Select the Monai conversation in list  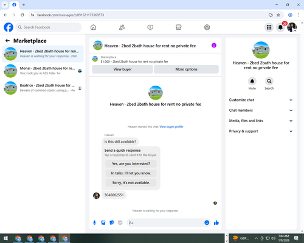[43, 70]
